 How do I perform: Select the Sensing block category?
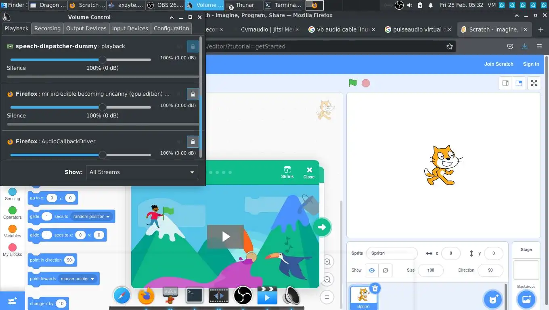point(13,194)
